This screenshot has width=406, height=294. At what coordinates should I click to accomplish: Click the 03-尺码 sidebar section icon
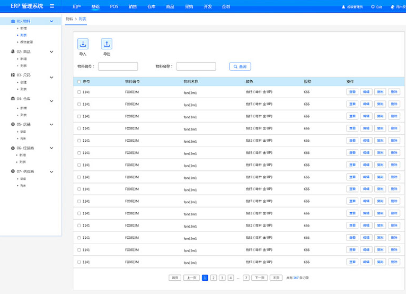point(13,75)
